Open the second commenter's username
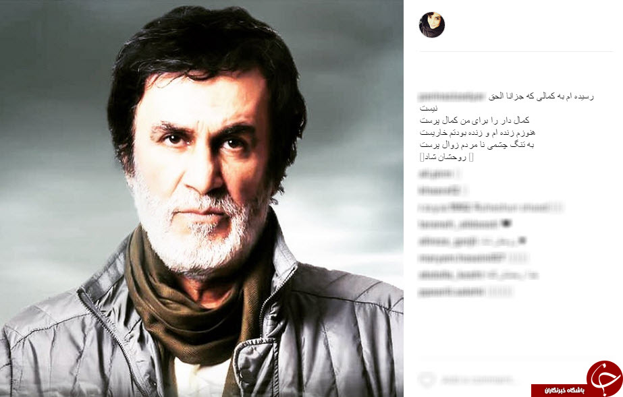The height and width of the screenshot is (397, 623). coord(439,190)
